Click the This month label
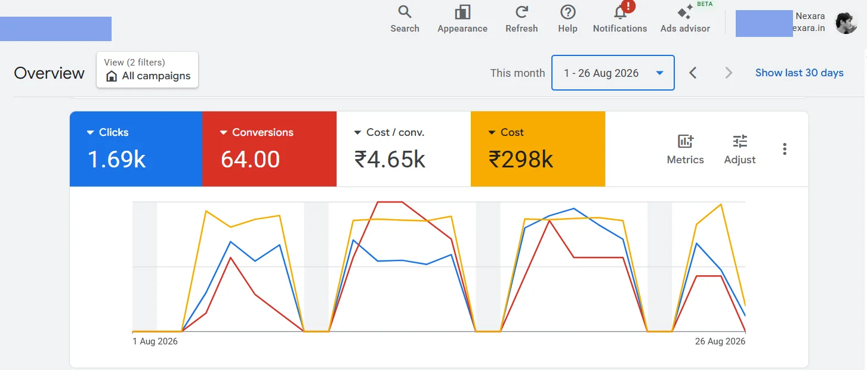 (x=517, y=73)
